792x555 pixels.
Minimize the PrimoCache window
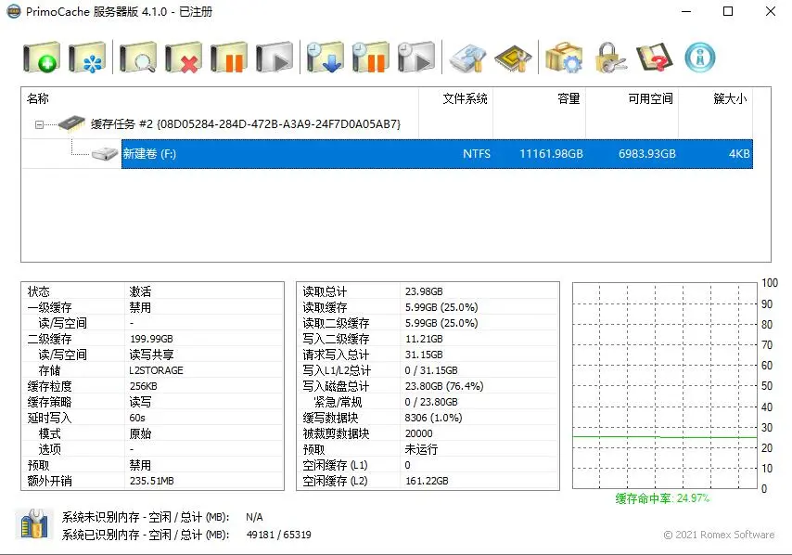click(686, 11)
